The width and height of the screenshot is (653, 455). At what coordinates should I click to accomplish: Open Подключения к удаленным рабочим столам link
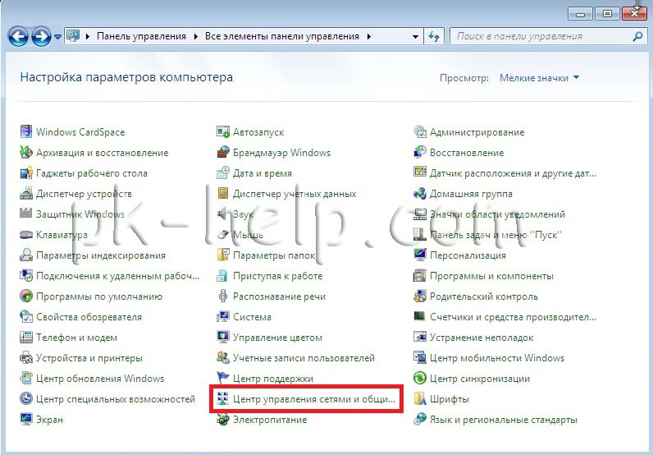click(118, 276)
